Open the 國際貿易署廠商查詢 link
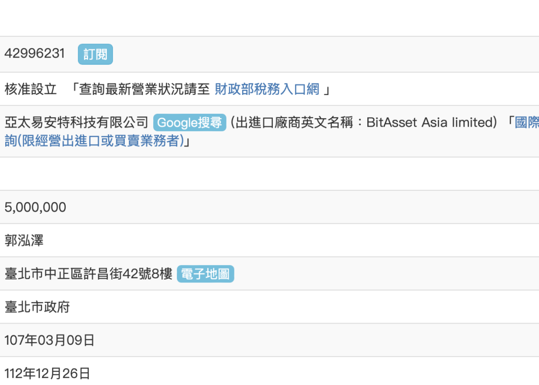The width and height of the screenshot is (539, 385). tap(524, 123)
